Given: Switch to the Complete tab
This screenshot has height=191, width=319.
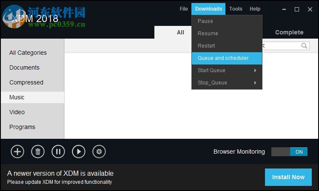Looking at the screenshot, I should tap(289, 33).
